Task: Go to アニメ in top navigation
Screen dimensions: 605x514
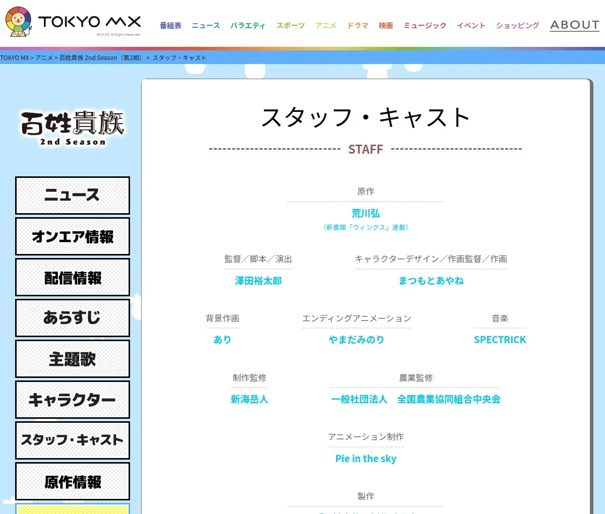Action: 326,25
